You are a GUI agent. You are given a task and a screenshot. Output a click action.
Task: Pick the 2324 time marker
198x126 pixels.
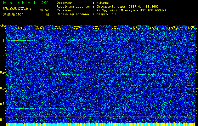pyautogui.click(x=77, y=27)
